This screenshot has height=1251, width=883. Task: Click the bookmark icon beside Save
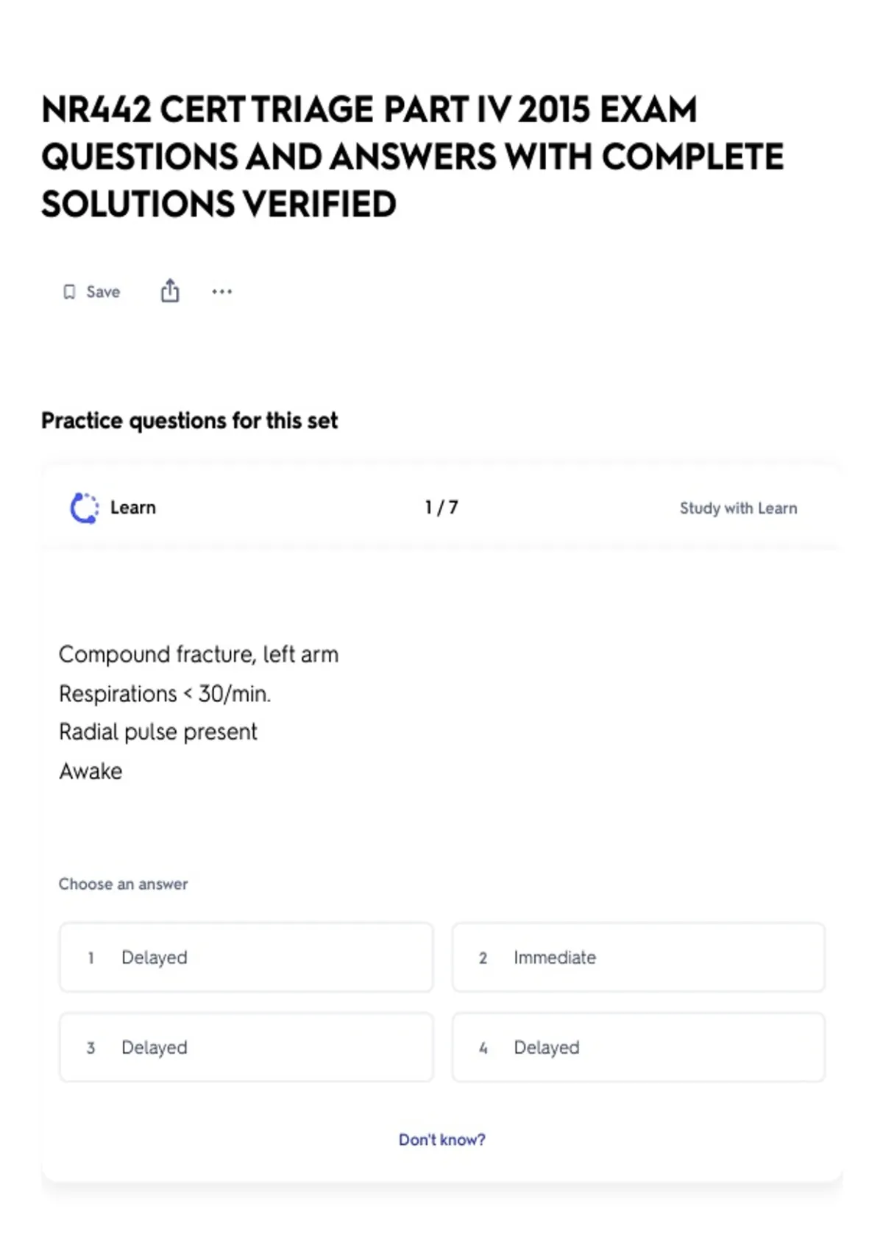69,292
